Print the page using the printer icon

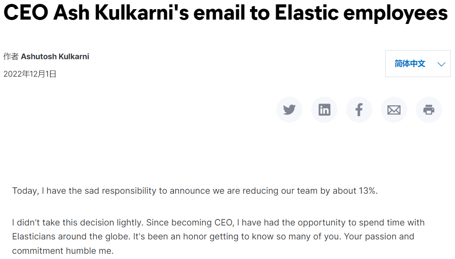point(428,110)
